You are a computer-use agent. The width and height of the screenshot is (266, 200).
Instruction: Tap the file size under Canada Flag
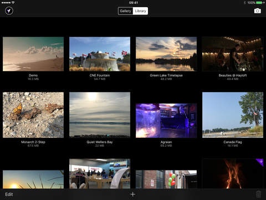[x=233, y=146]
